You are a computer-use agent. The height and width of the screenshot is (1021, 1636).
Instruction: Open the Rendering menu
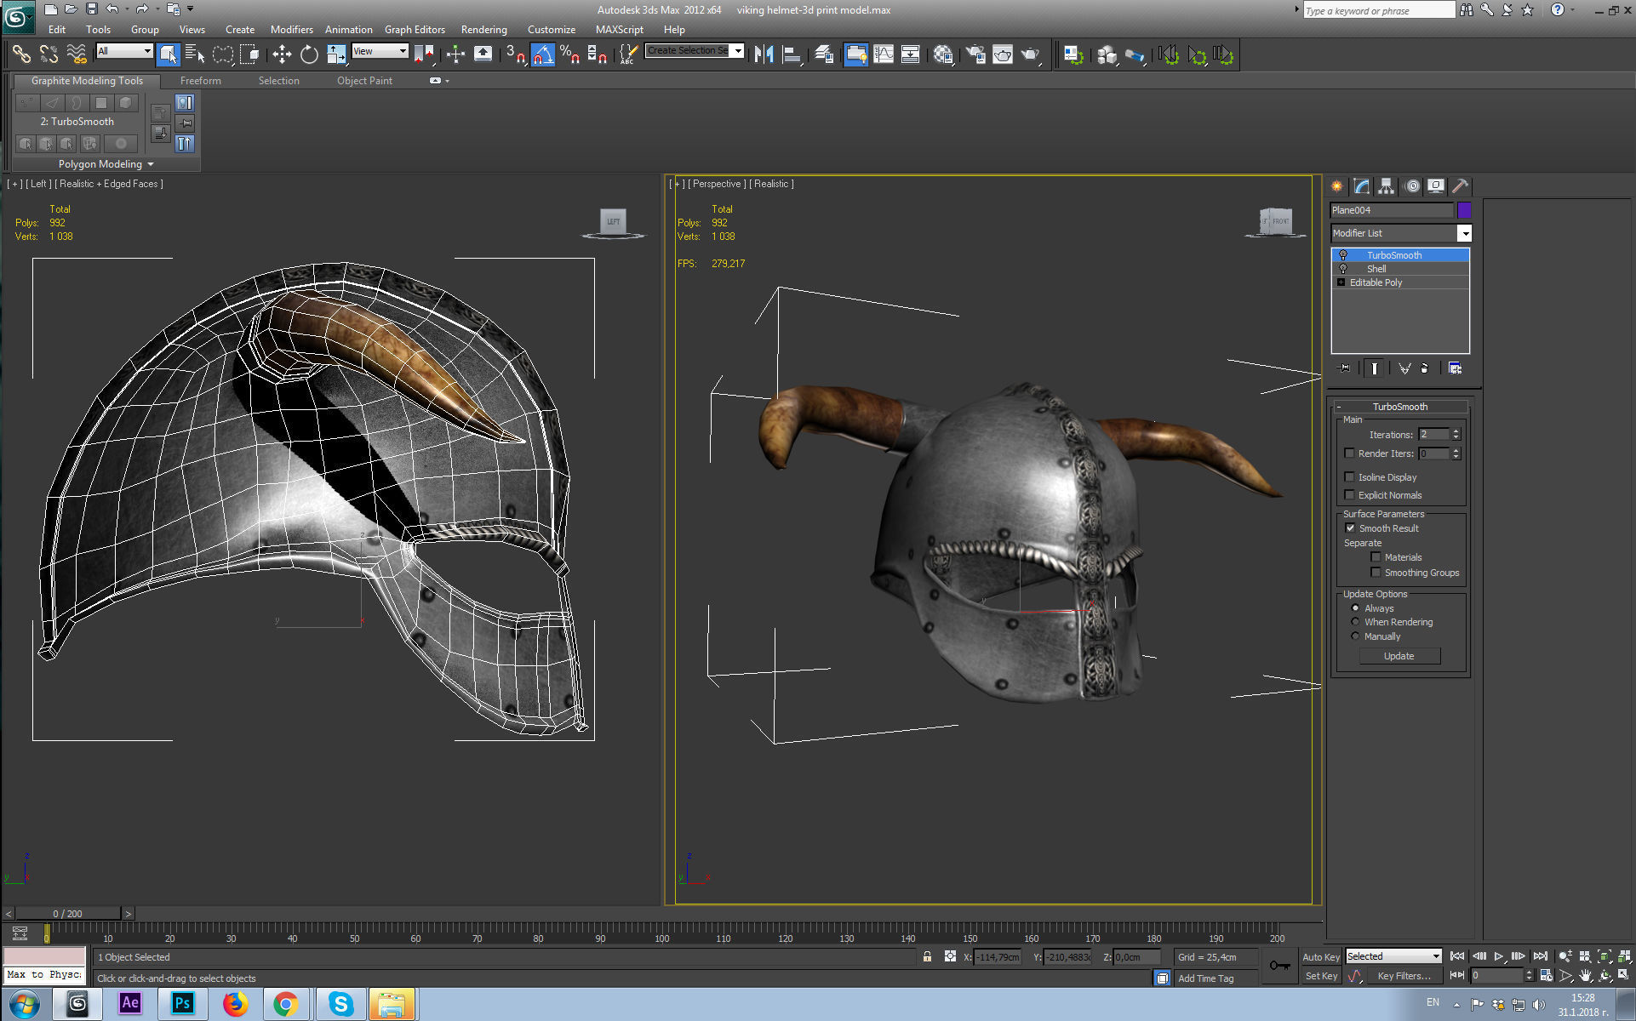point(483,30)
